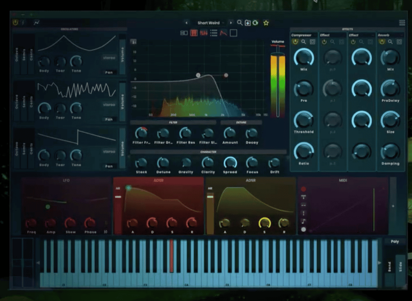Toggle stereo on third oscillator
The image size is (412, 301).
point(109,152)
